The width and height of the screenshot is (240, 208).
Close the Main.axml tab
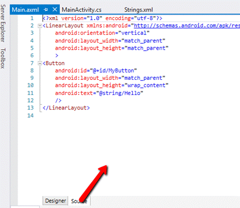(x=55, y=10)
